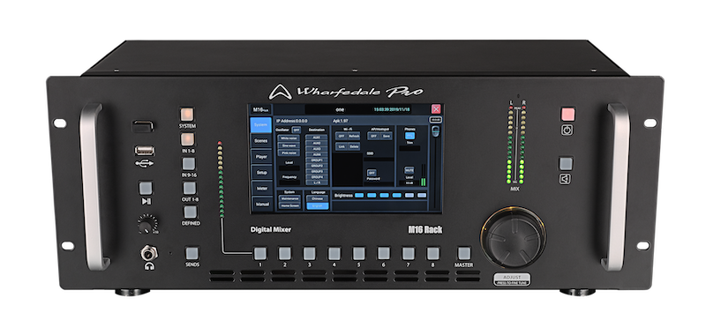Select White noise oscillator option

(289, 138)
